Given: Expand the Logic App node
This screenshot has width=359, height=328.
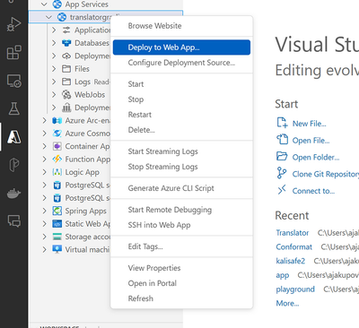Looking at the screenshot, I should tap(44, 172).
